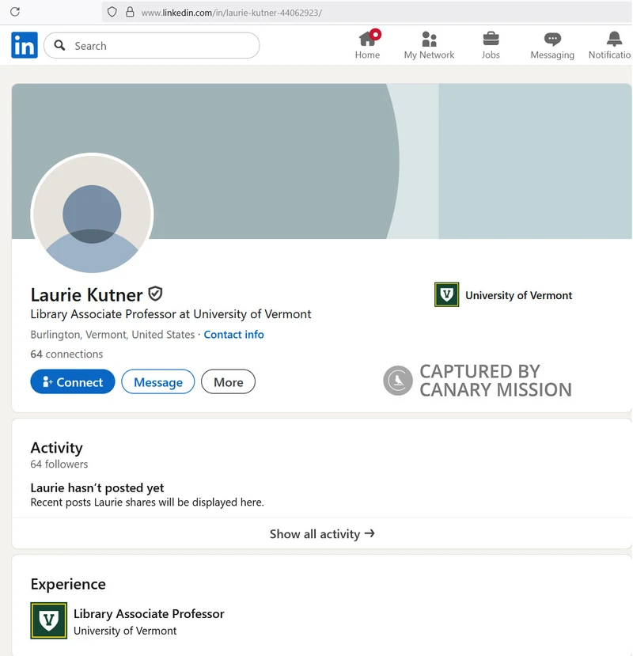Click Laurie Kutner's profile photo placeholder
Screen dimensions: 633x656
[92, 214]
